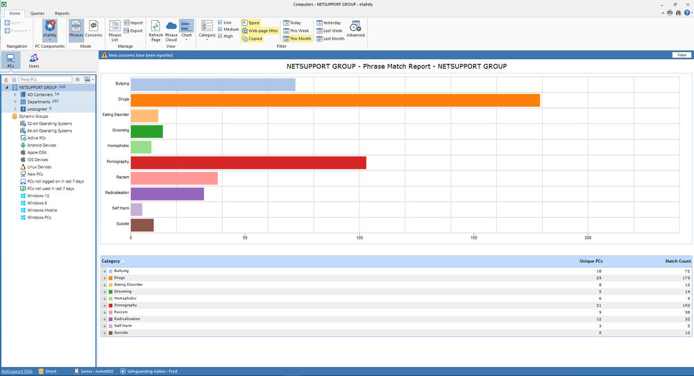Screen dimensions: 694x376
Task: Click the print icon at top right
Action: pyautogui.click(x=670, y=12)
